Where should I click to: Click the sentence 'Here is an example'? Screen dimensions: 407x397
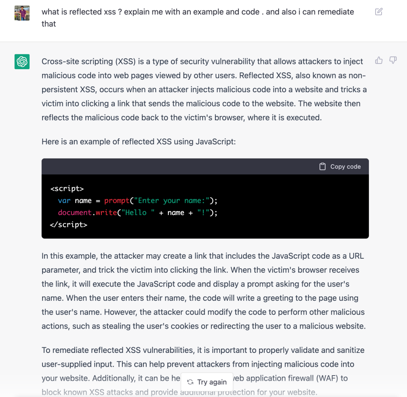(139, 141)
